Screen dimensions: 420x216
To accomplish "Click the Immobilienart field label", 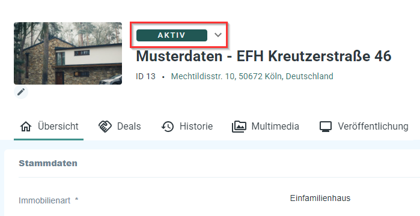I will (x=49, y=200).
